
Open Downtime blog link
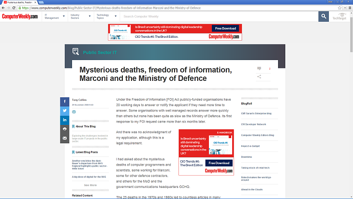pyautogui.click(x=247, y=157)
